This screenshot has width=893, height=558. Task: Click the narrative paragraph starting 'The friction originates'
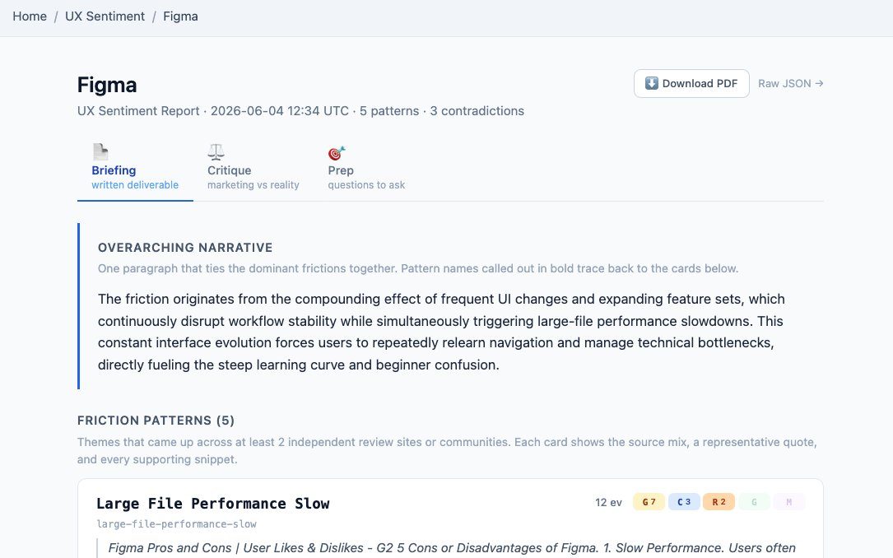441,332
